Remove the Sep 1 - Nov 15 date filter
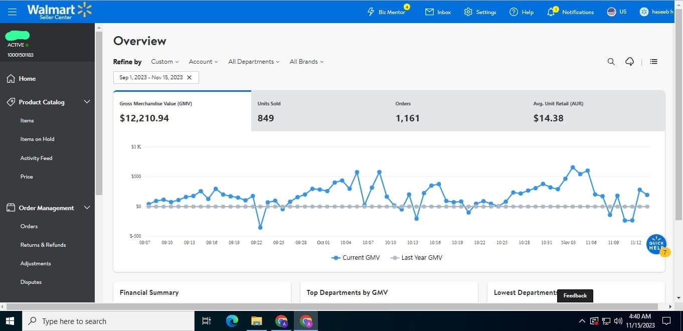The image size is (683, 331). pos(189,77)
